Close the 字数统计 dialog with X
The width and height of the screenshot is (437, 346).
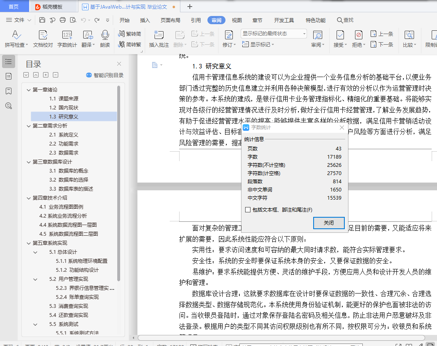click(342, 127)
